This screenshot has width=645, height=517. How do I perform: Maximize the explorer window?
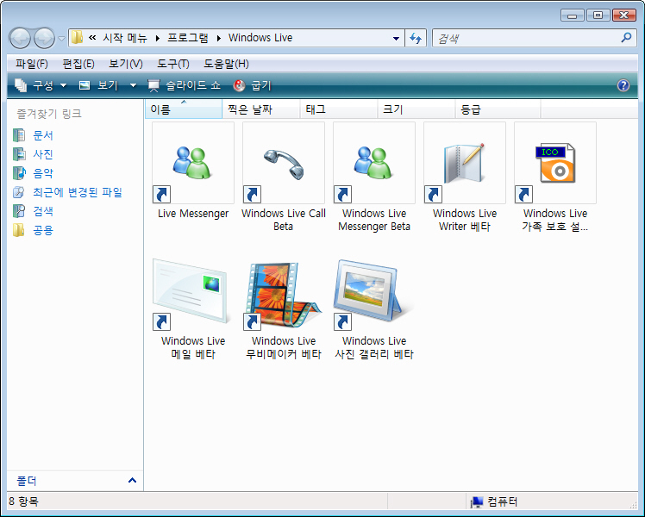598,16
